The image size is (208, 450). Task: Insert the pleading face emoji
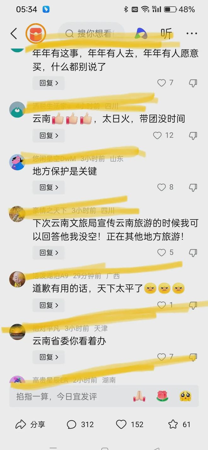point(186,396)
